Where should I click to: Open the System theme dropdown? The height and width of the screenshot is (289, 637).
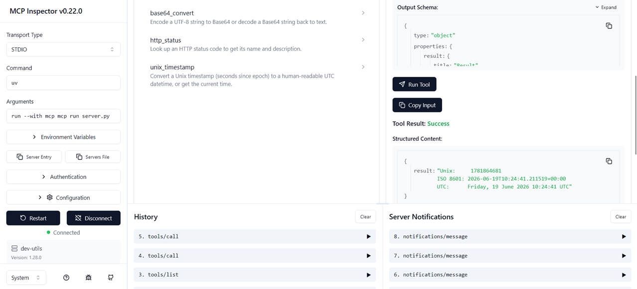pyautogui.click(x=26, y=278)
